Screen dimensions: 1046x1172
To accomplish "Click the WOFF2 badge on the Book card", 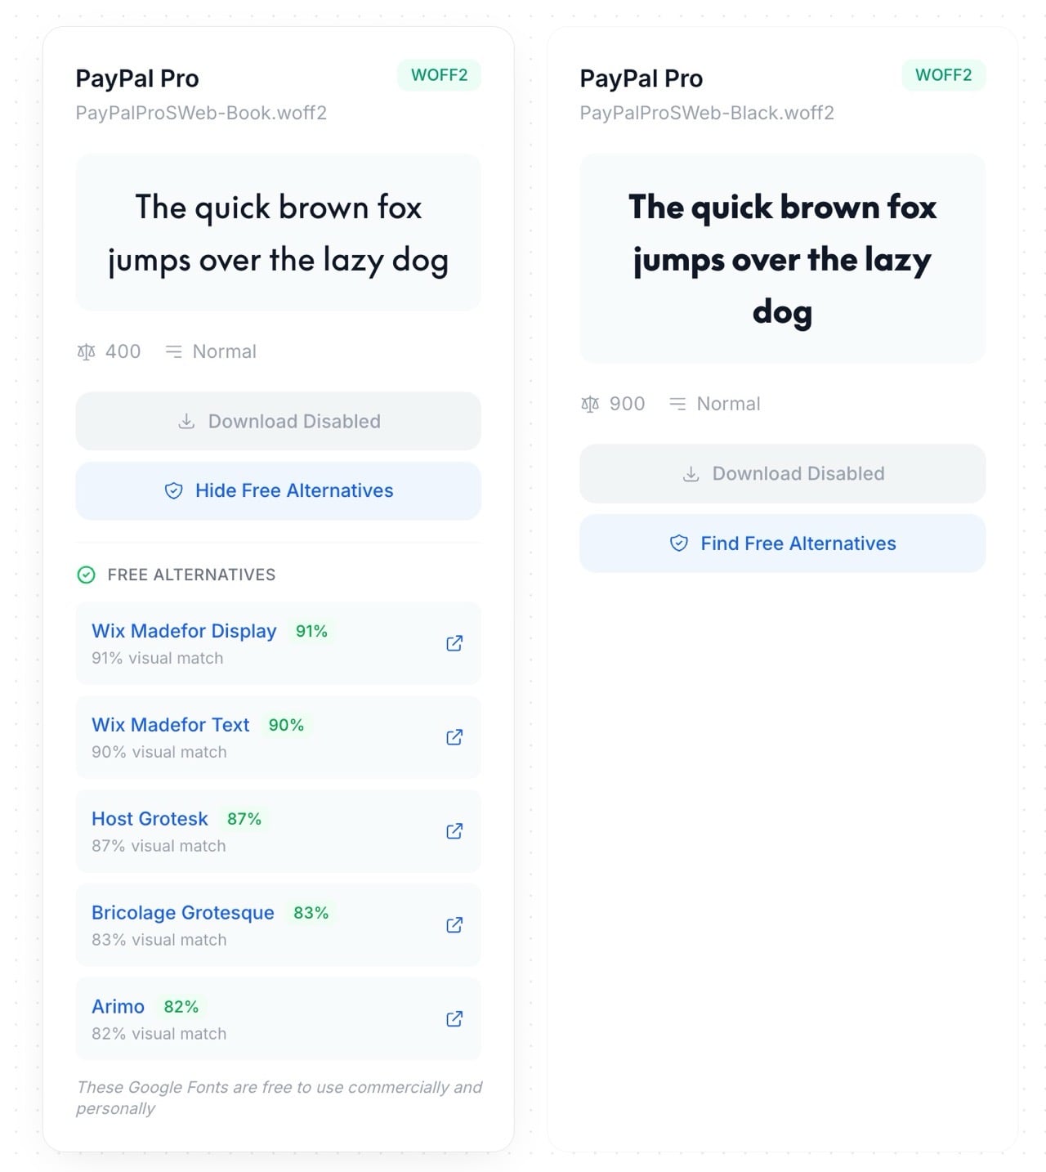I will 439,75.
